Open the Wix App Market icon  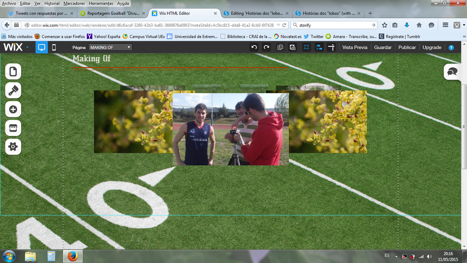tap(13, 128)
